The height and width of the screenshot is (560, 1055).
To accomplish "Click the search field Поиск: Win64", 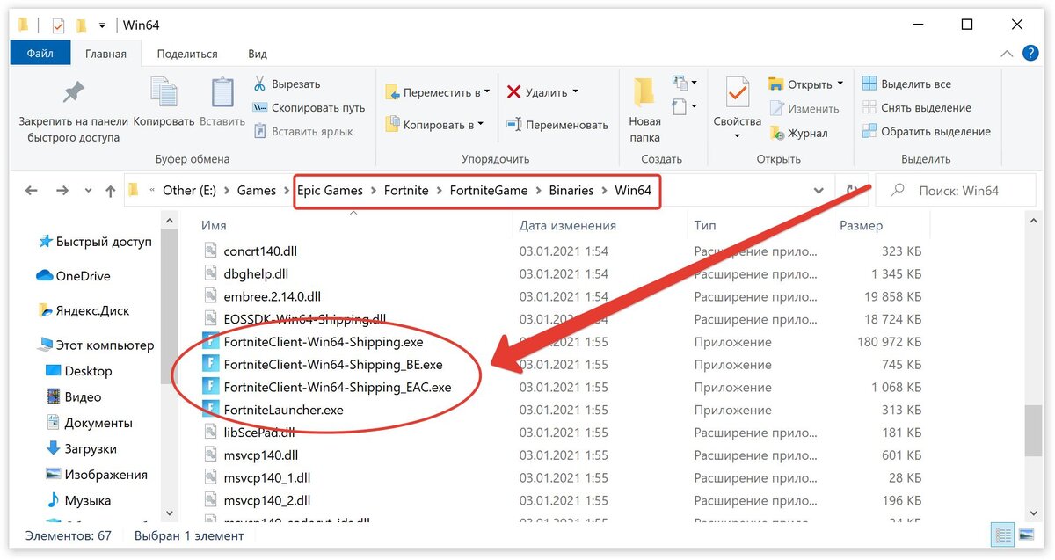I will (x=954, y=191).
